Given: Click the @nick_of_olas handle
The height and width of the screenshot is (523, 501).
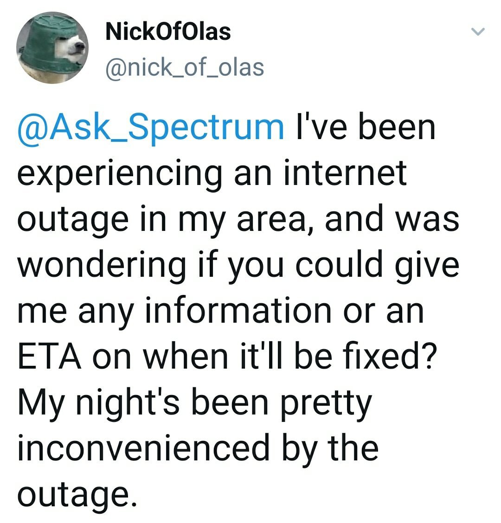Looking at the screenshot, I should pyautogui.click(x=185, y=68).
